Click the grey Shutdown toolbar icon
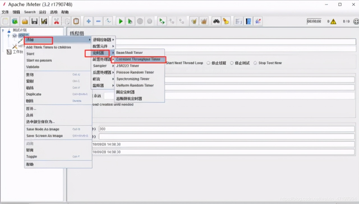This screenshot has width=359, height=204. click(x=150, y=21)
